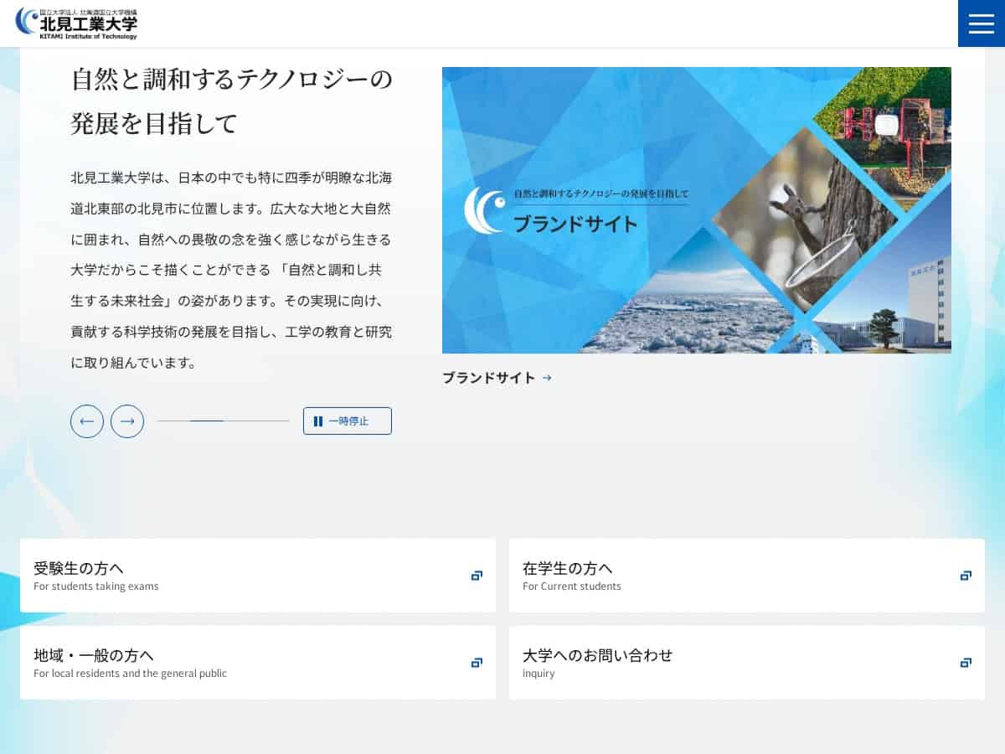Click the 'inquiry' subtitle text
Viewport: 1005px width, 754px height.
coord(539,674)
